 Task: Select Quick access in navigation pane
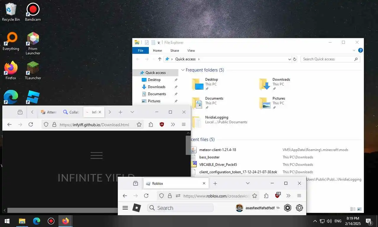[x=155, y=72]
